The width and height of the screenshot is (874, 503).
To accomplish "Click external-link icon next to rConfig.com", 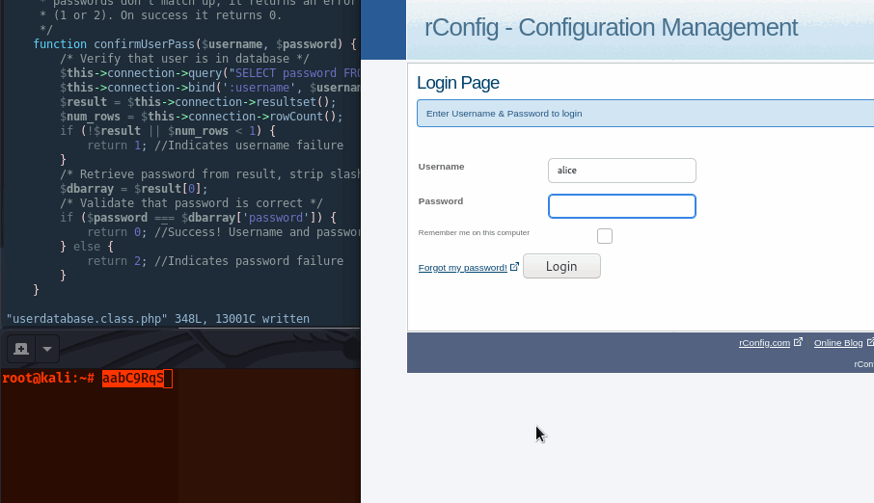I will (x=798, y=341).
